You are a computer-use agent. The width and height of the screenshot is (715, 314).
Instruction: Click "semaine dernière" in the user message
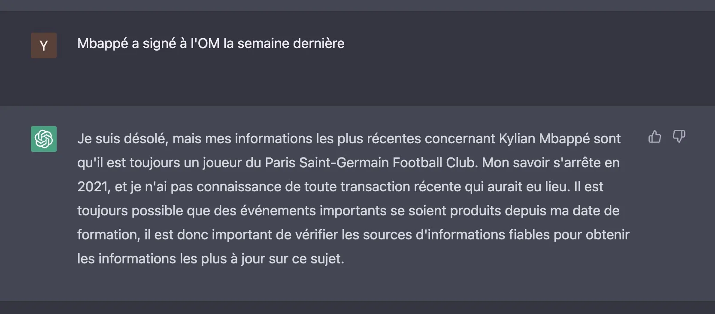(x=291, y=44)
